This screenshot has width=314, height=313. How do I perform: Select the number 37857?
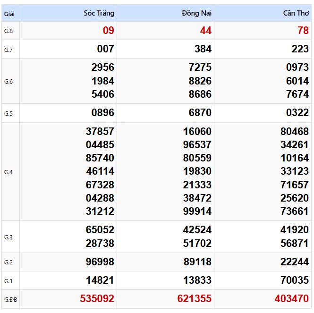(x=100, y=132)
